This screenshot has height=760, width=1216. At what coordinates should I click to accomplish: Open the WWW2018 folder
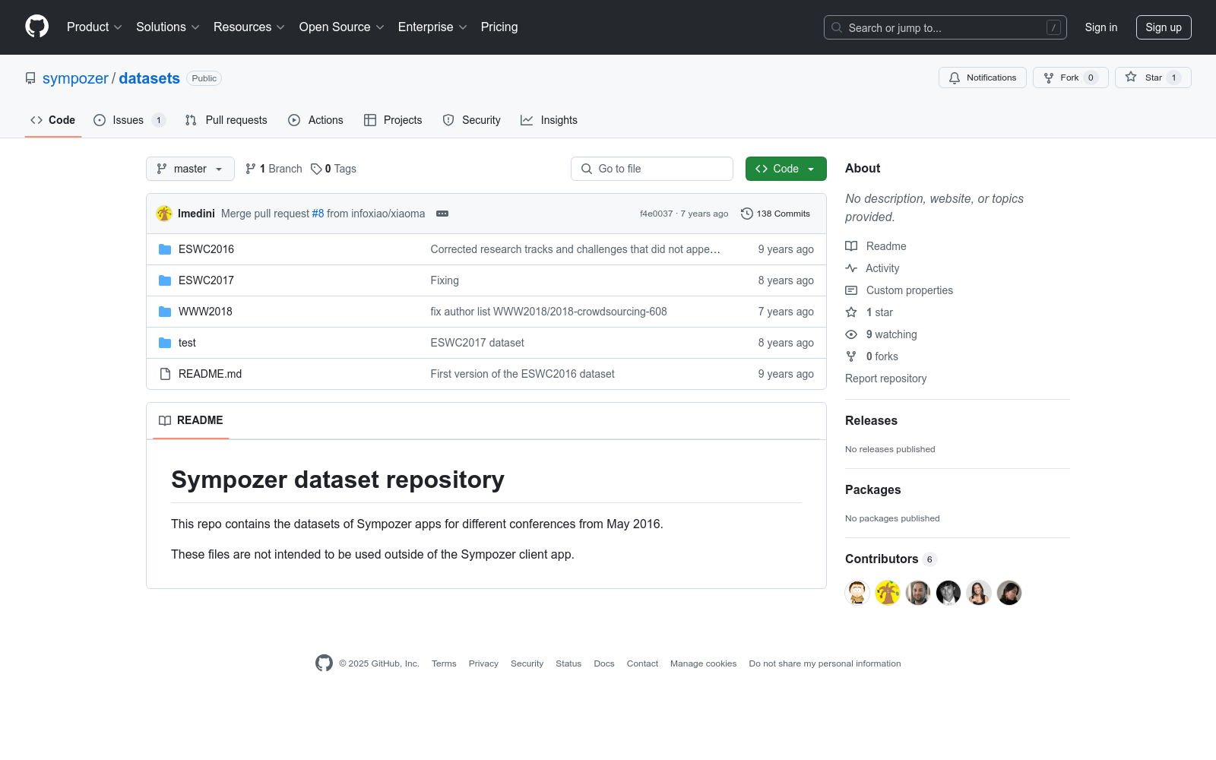(x=205, y=312)
